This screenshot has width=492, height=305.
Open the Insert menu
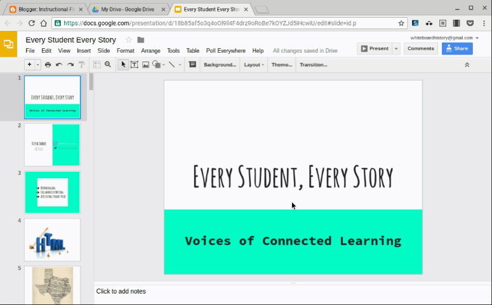click(x=84, y=51)
